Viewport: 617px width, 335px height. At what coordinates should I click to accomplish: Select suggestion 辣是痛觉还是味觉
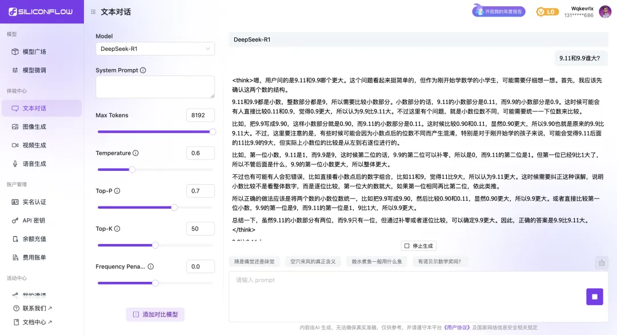coord(254,261)
